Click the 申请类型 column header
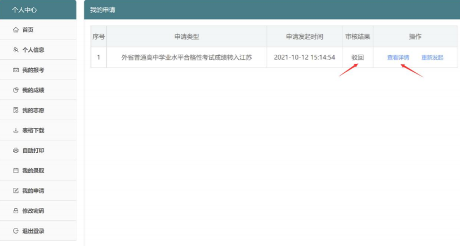Image resolution: width=460 pixels, height=246 pixels. click(186, 37)
